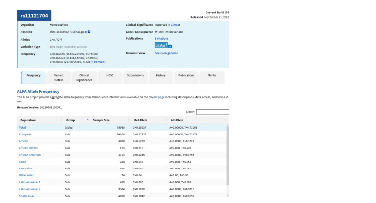Select the Flanks tab

212,77
